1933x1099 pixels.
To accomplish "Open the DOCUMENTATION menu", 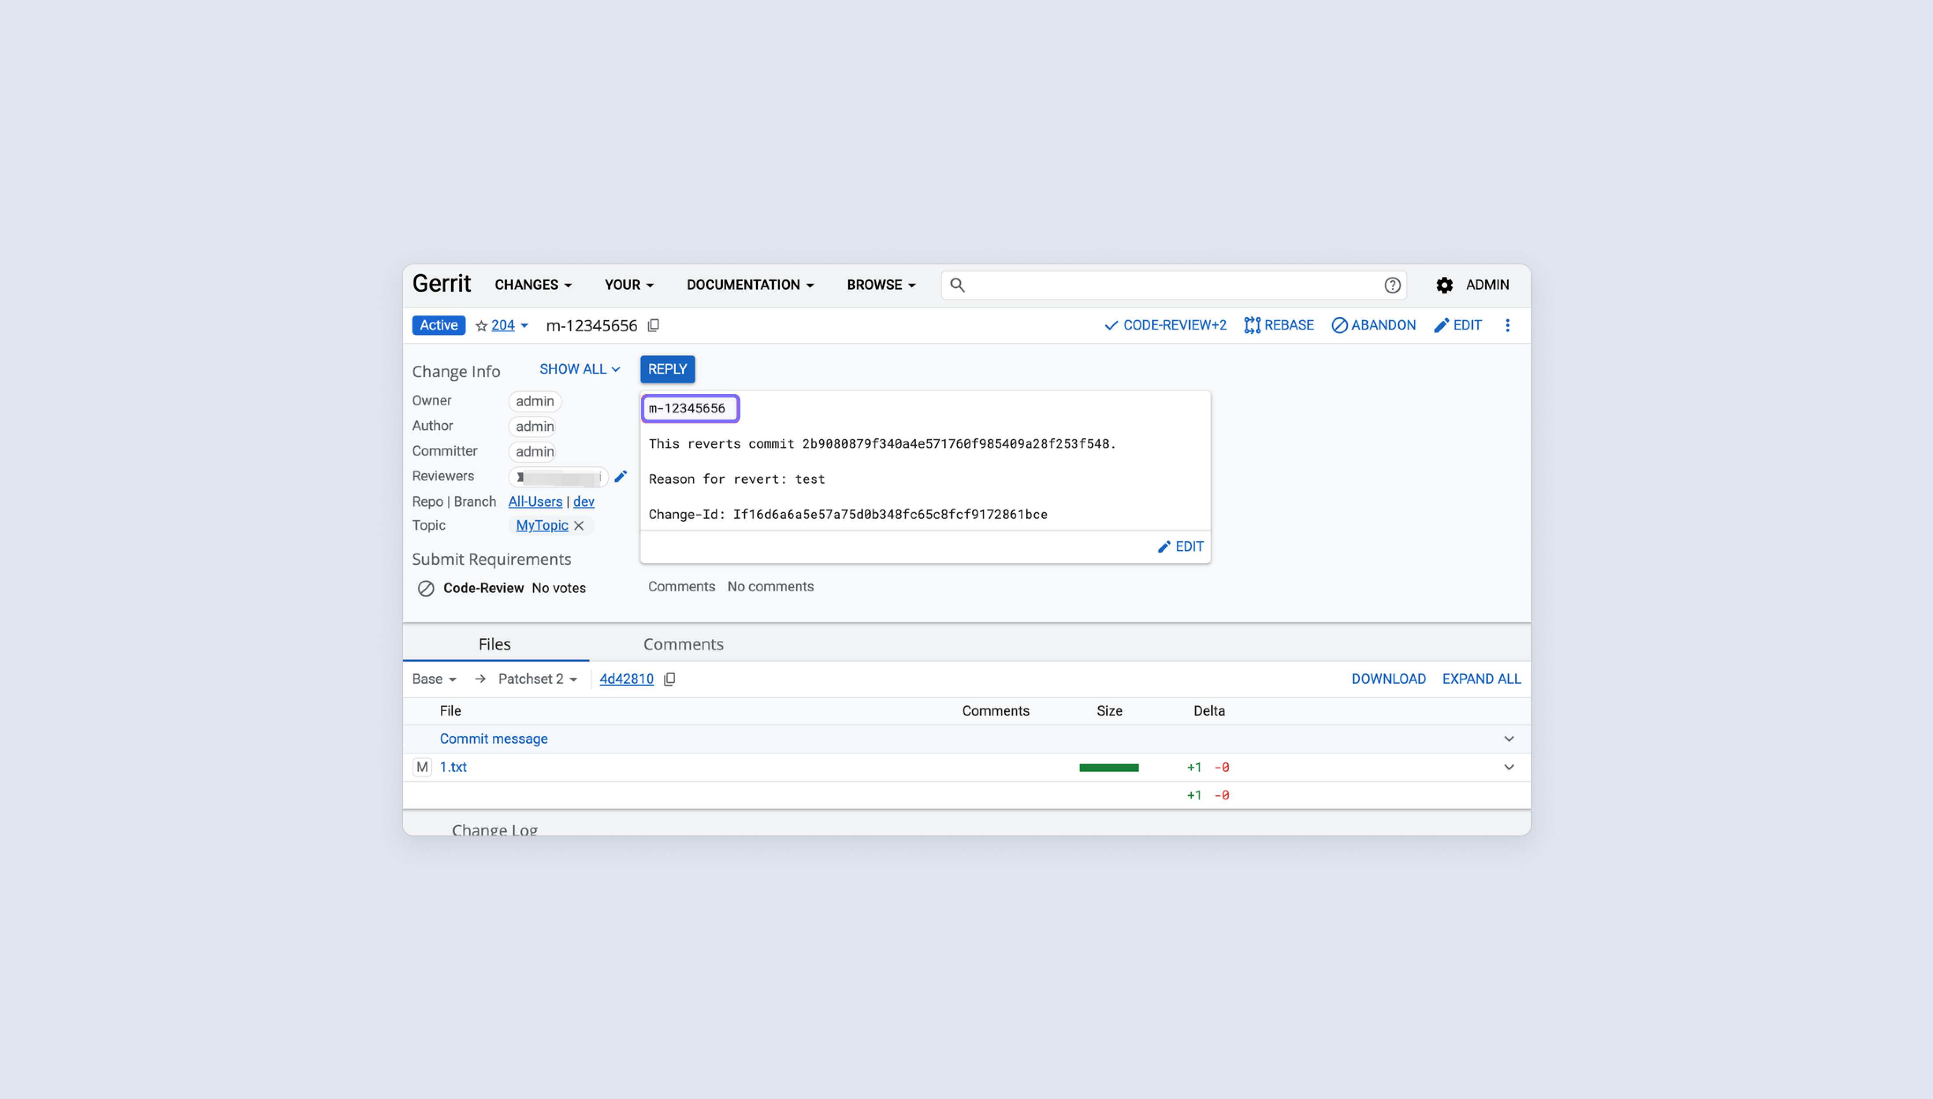I will [x=750, y=285].
